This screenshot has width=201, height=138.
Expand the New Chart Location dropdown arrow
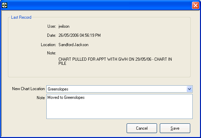(190, 89)
